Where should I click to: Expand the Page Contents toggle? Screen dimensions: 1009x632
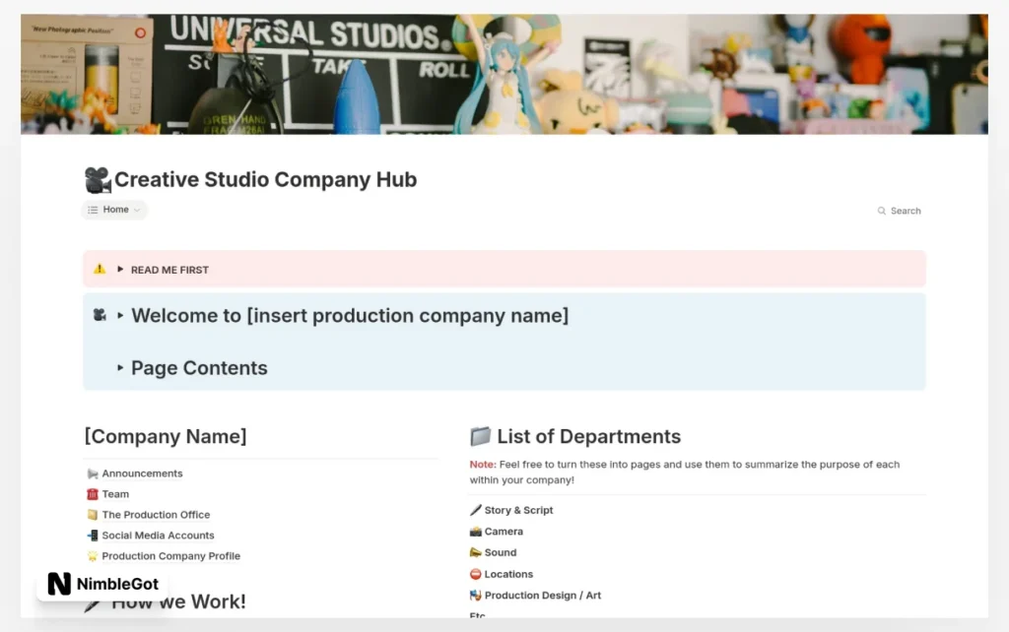click(120, 368)
